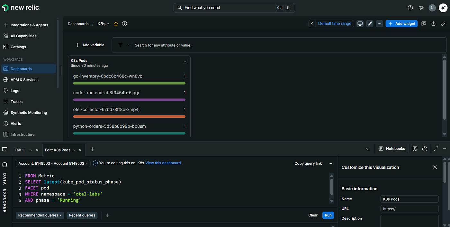The height and width of the screenshot is (227, 450).
Task: Open Integrations & Agents in sidebar
Action: click(x=29, y=25)
